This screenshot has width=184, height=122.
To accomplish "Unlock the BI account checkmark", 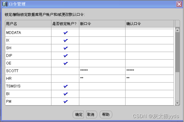I will pos(66,94).
